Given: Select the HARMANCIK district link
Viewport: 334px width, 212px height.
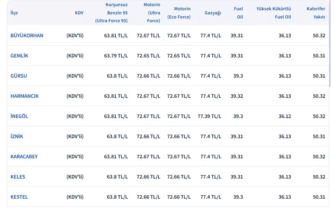Looking at the screenshot, I should [x=24, y=96].
